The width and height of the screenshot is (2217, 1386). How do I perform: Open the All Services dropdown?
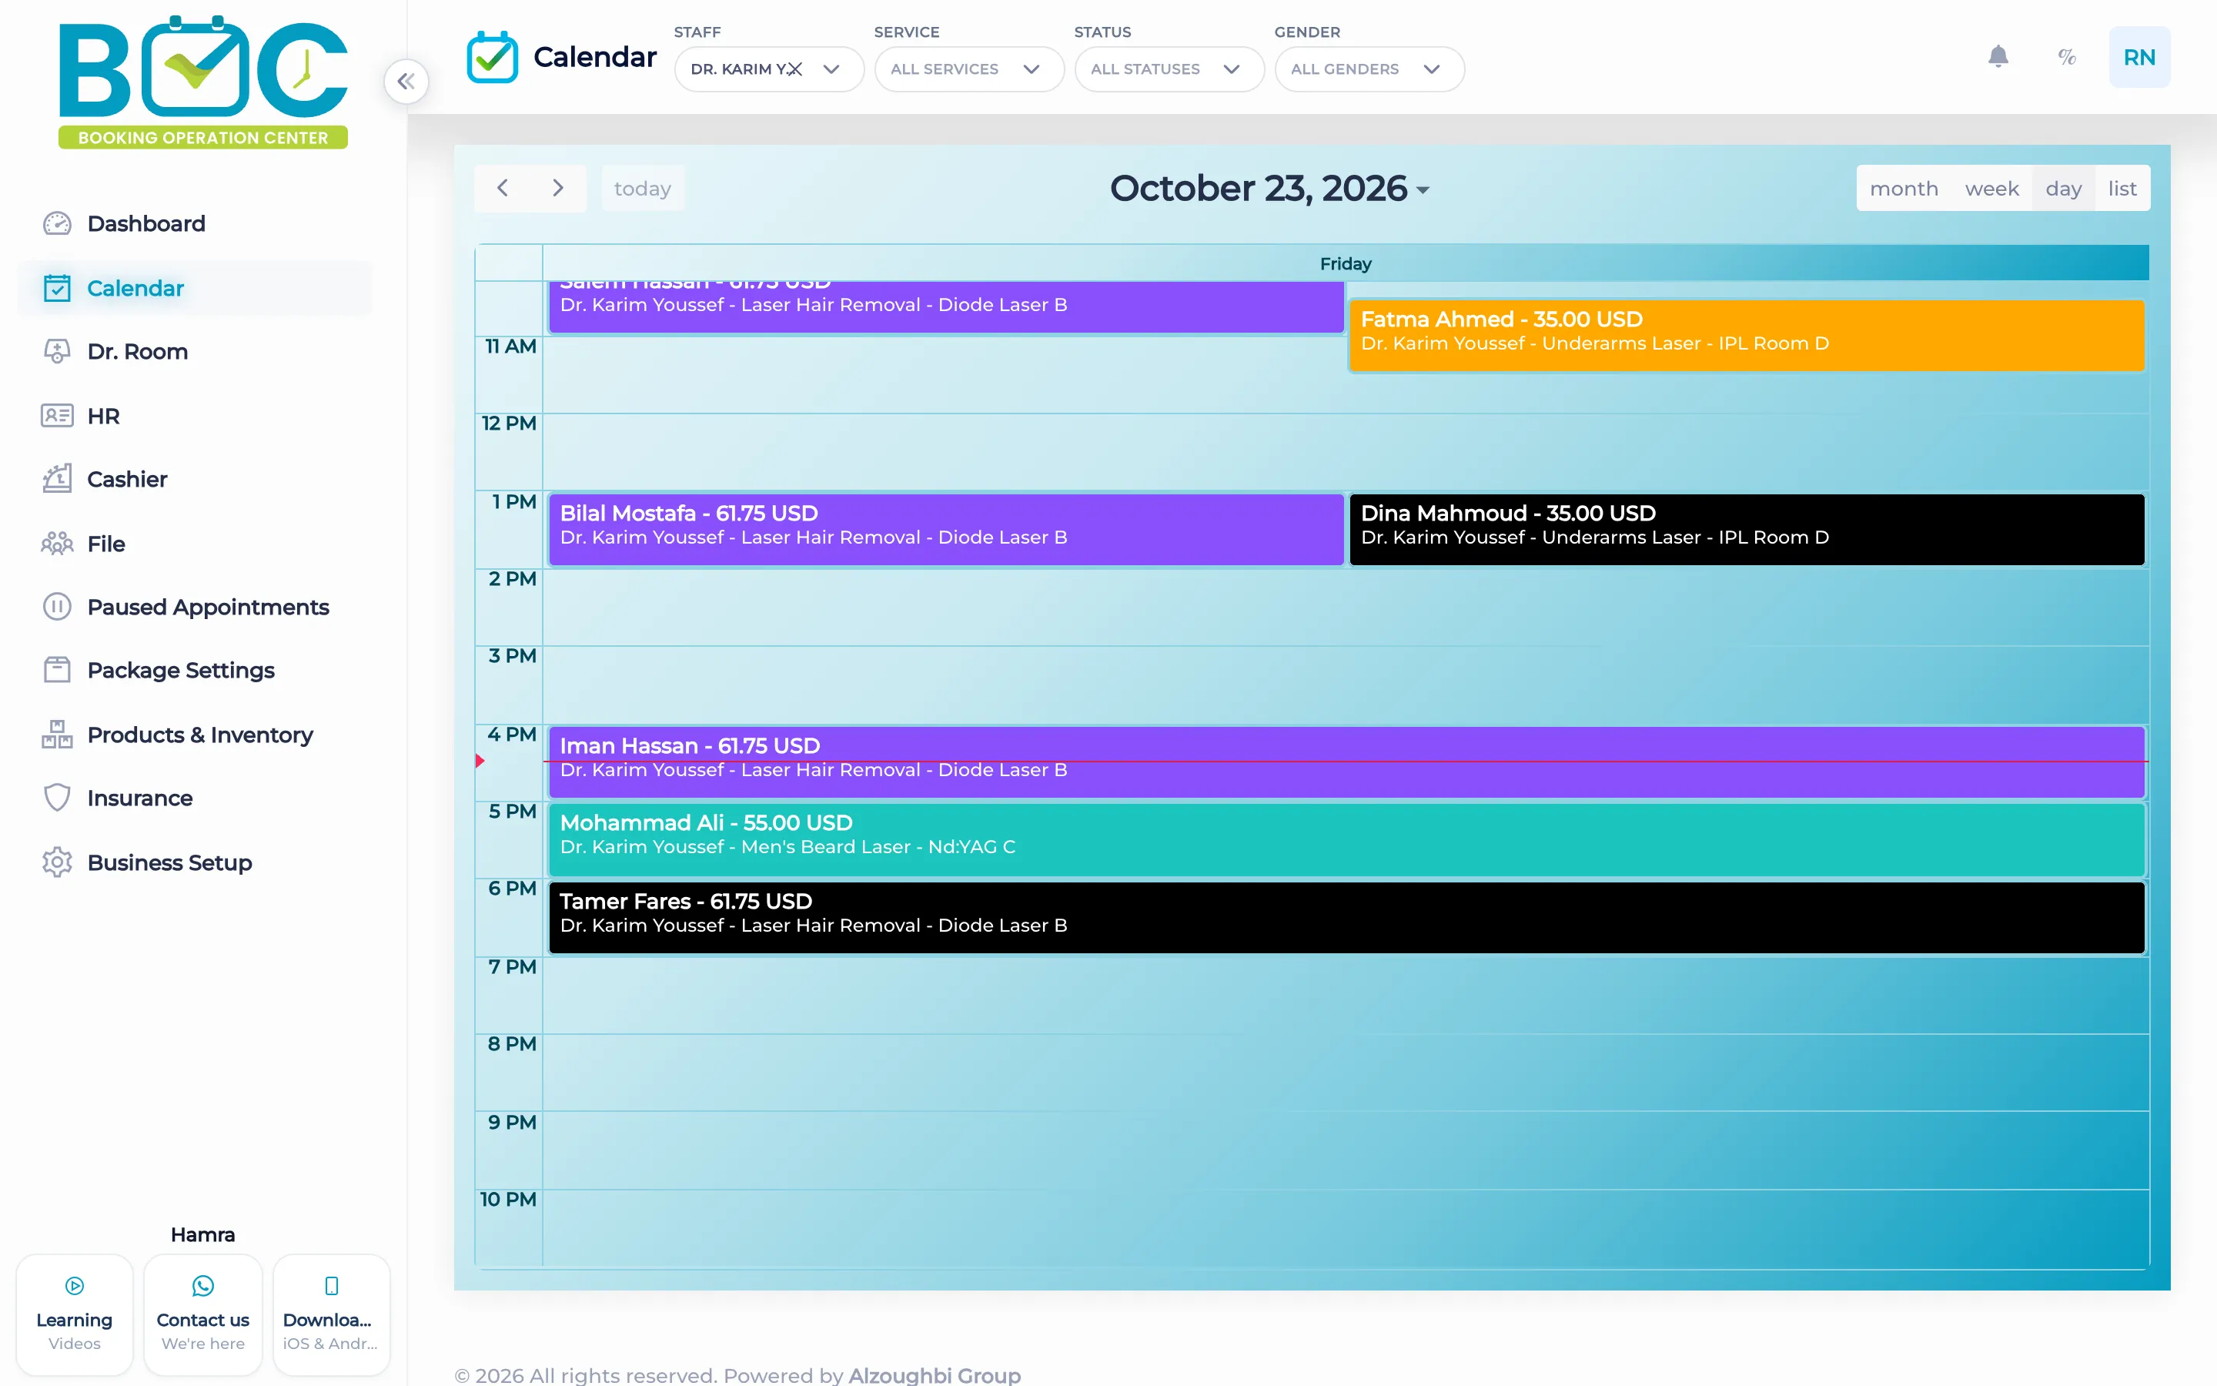[968, 69]
